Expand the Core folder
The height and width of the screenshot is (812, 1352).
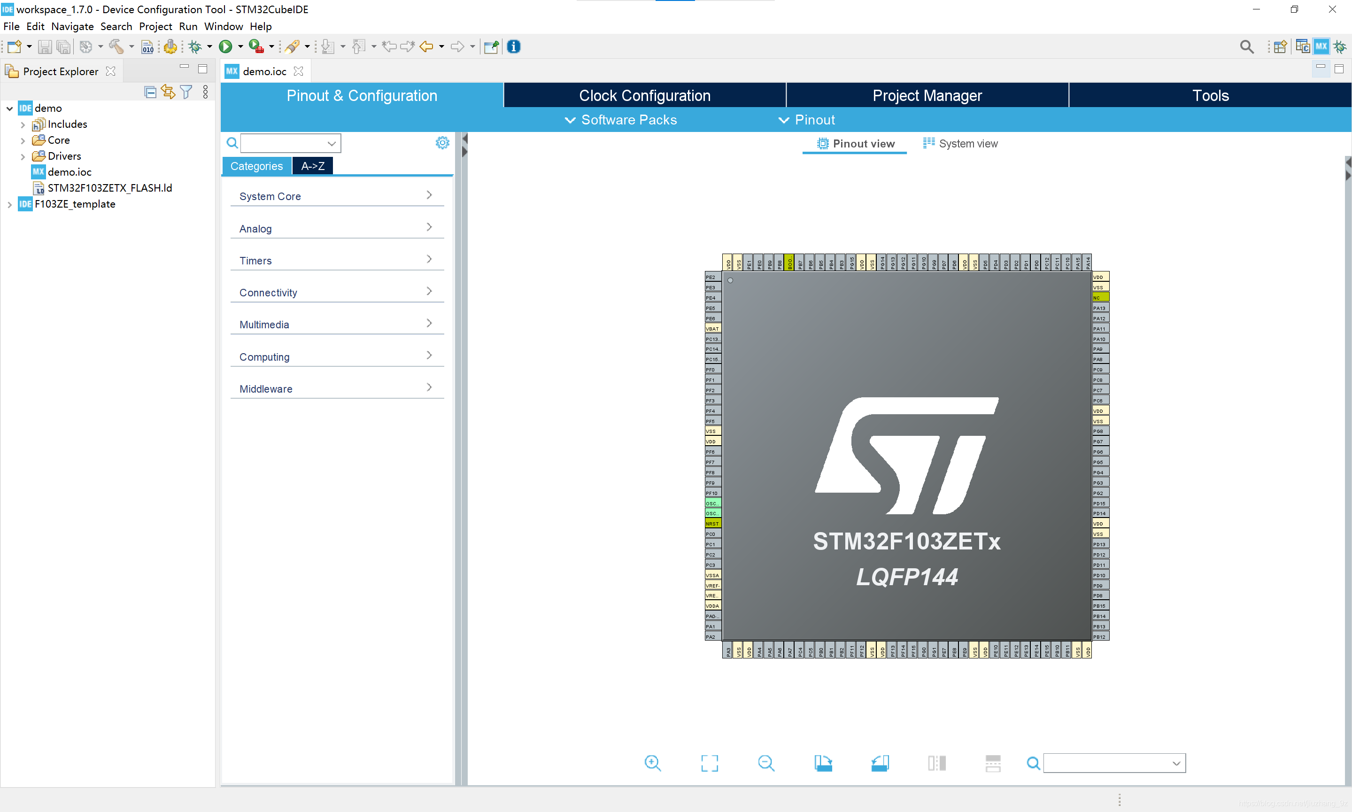point(23,140)
